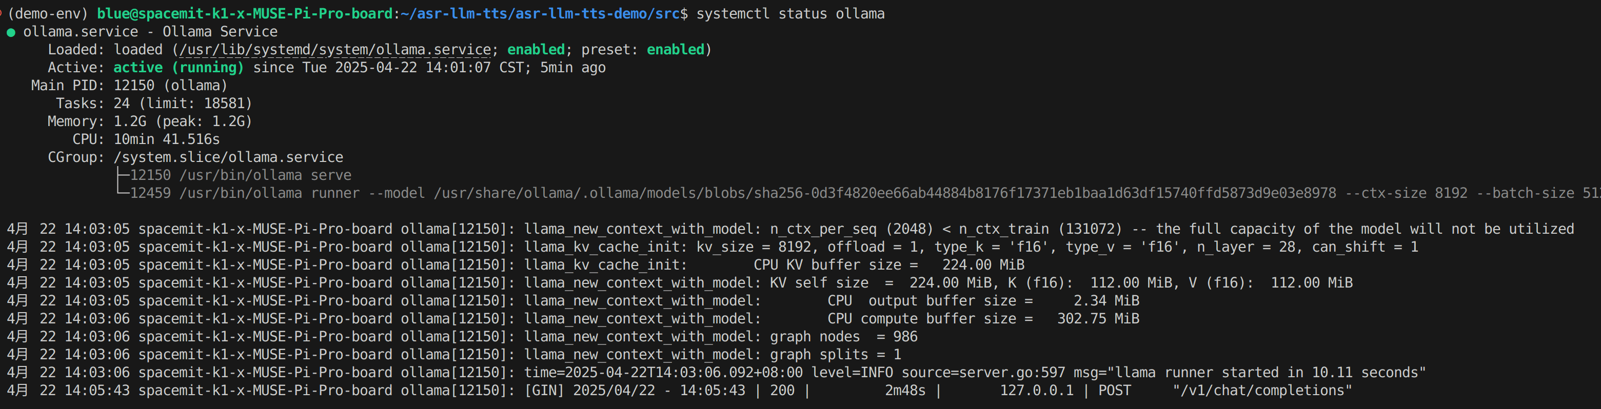Click the green user@host name in prompt
The height and width of the screenshot is (409, 1601).
(244, 14)
